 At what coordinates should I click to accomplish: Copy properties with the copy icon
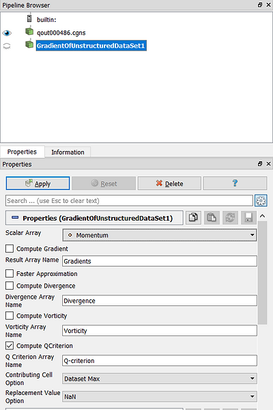[193, 217]
